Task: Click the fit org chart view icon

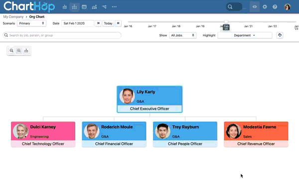Action: tap(26, 51)
